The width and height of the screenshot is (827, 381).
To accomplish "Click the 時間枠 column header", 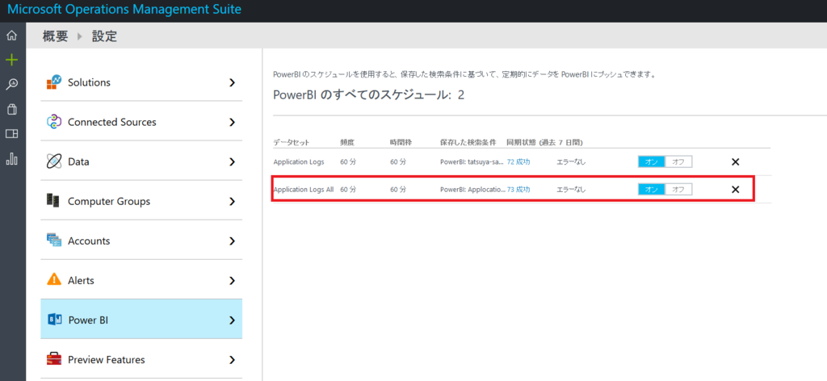I will coord(399,143).
